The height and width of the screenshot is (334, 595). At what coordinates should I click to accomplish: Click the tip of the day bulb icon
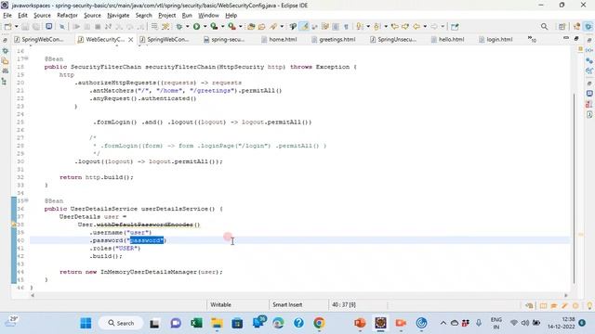tap(588, 305)
